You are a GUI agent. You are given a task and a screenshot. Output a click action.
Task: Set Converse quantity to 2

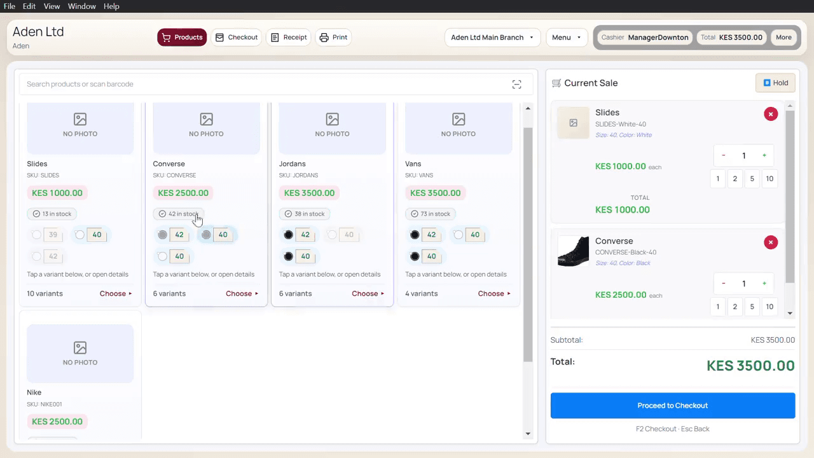click(x=735, y=307)
